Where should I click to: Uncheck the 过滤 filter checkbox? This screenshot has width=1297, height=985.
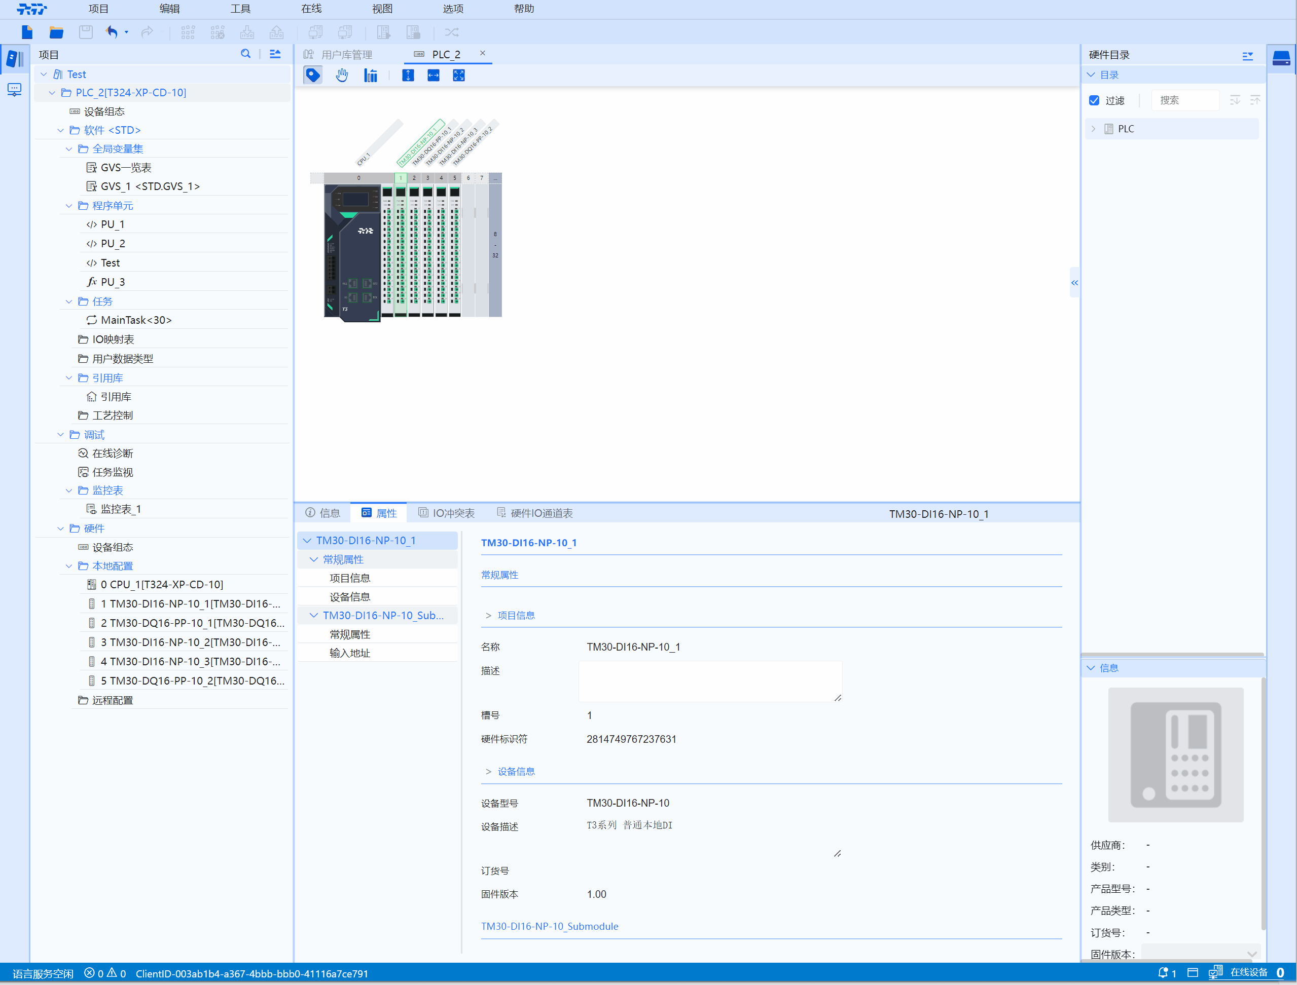[x=1094, y=100]
